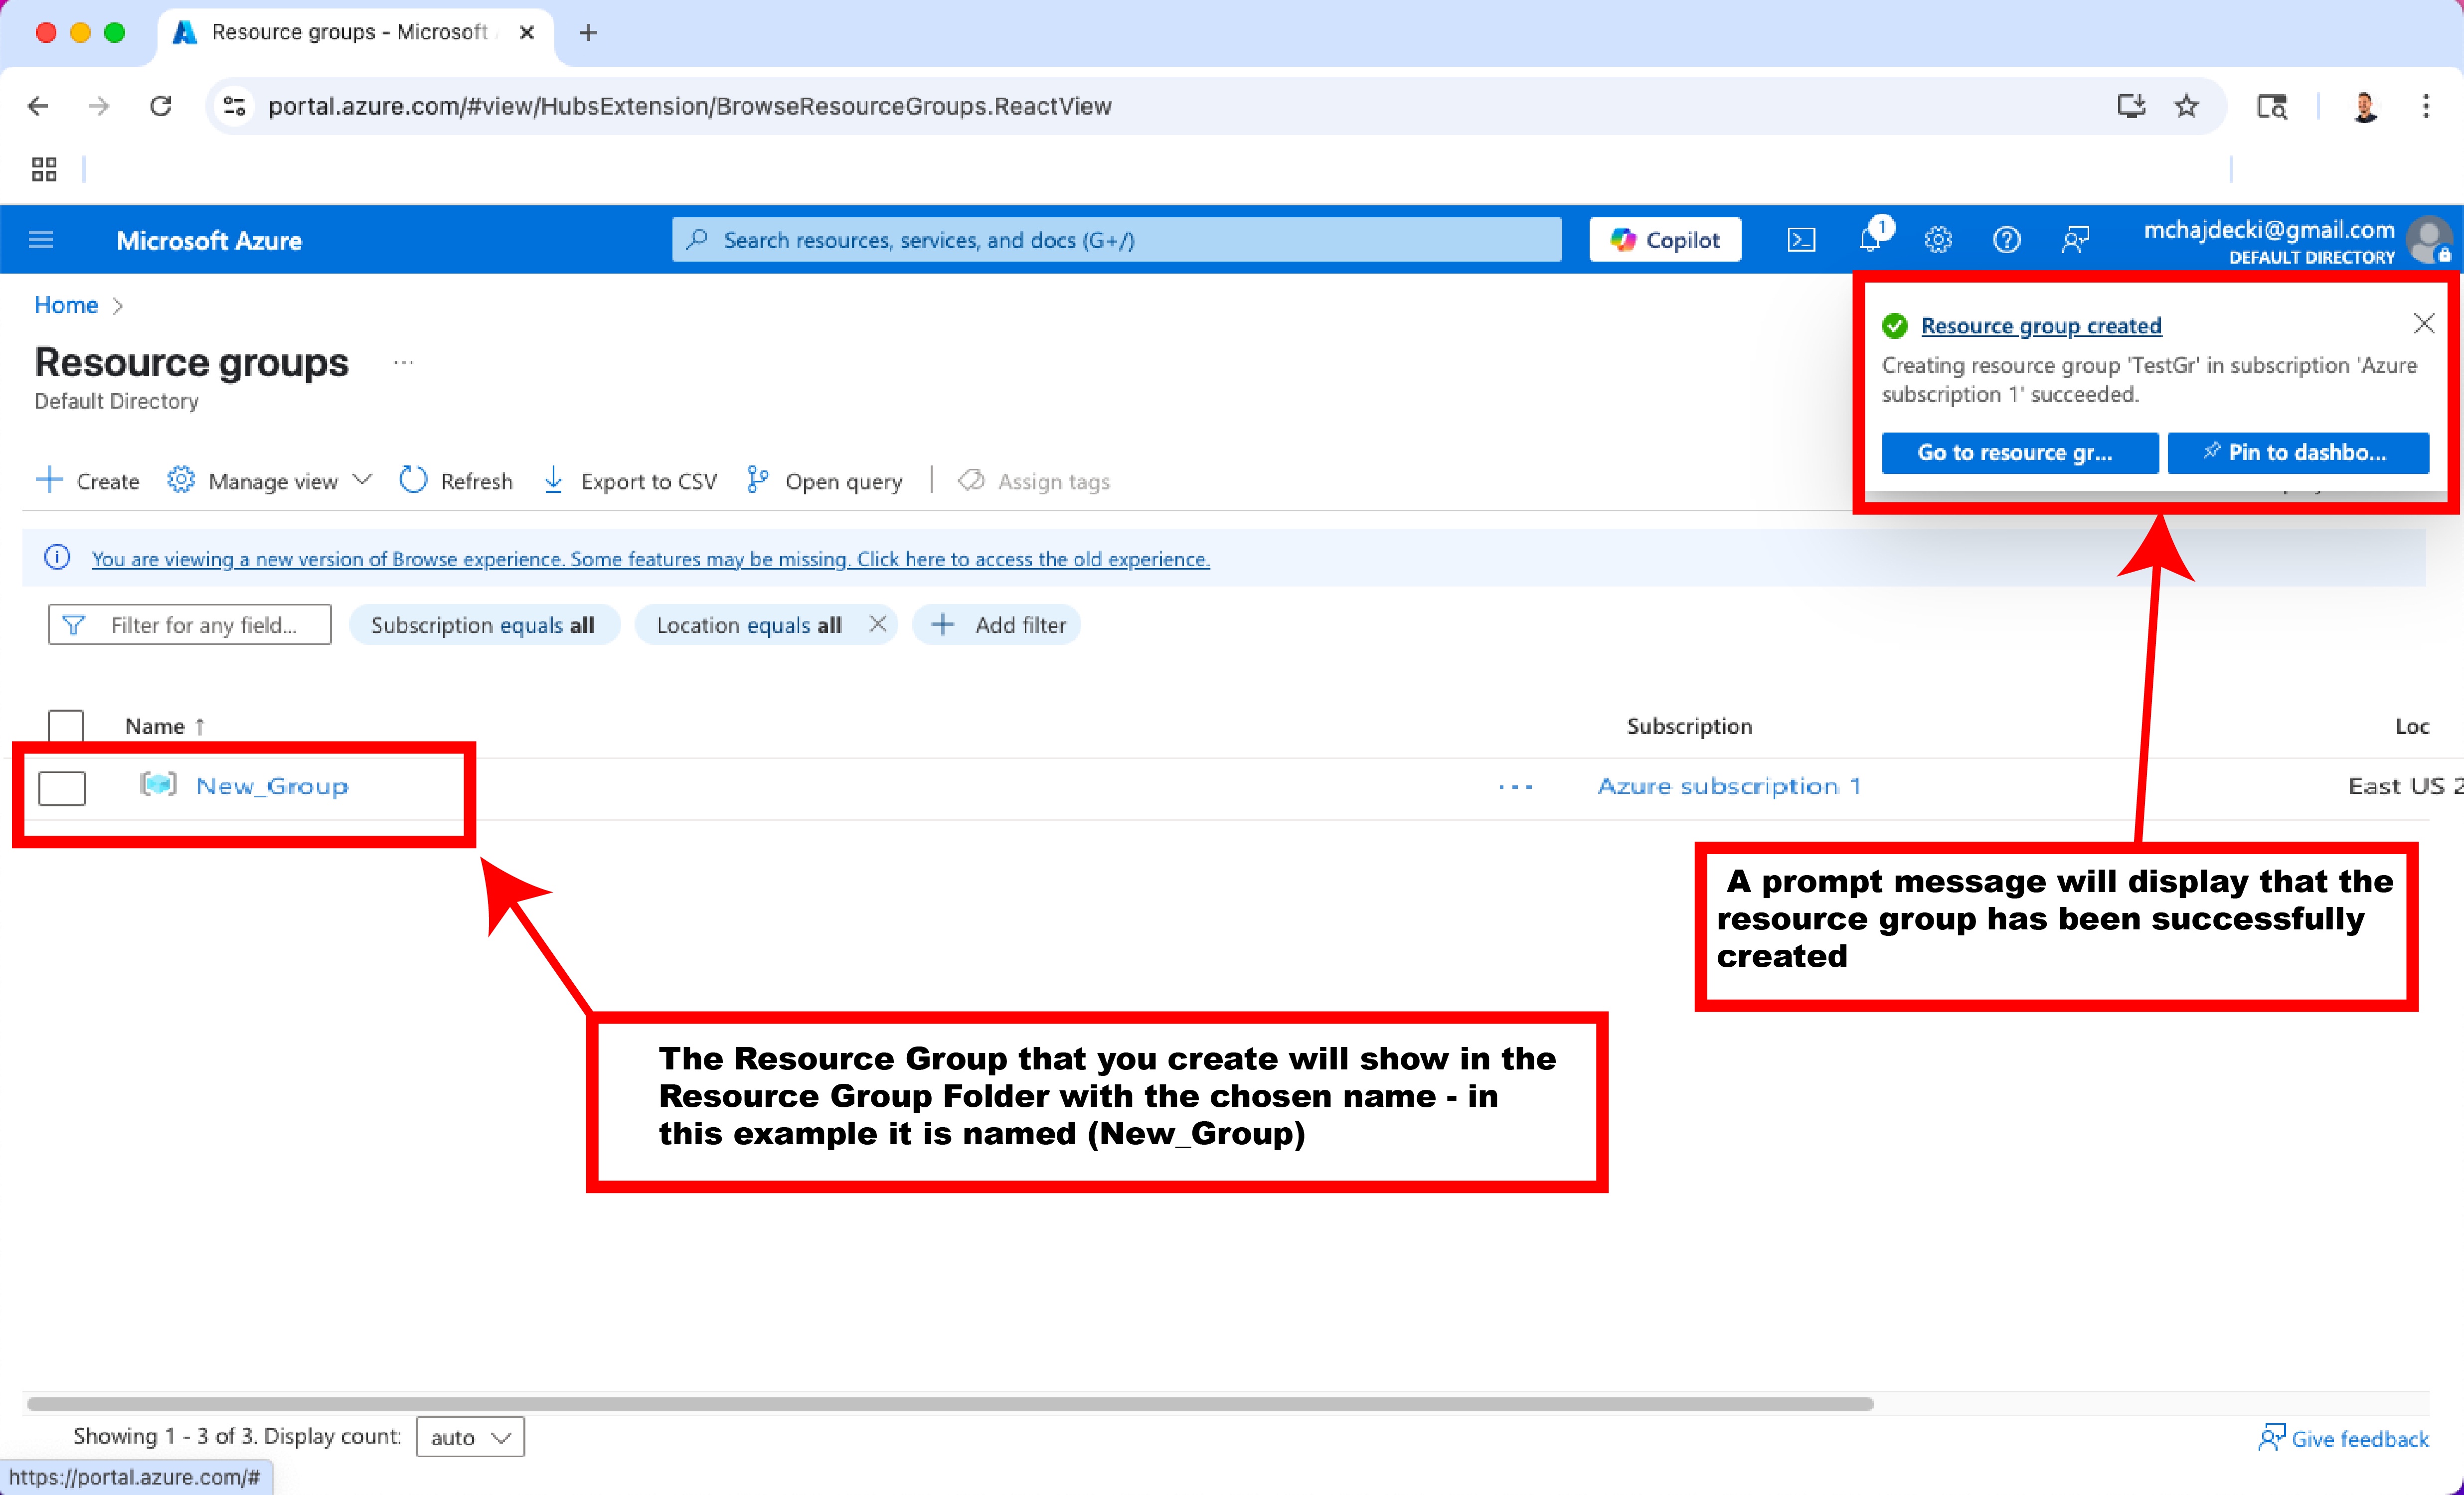2464x1495 pixels.
Task: Go back in the browser
Action: 38,106
